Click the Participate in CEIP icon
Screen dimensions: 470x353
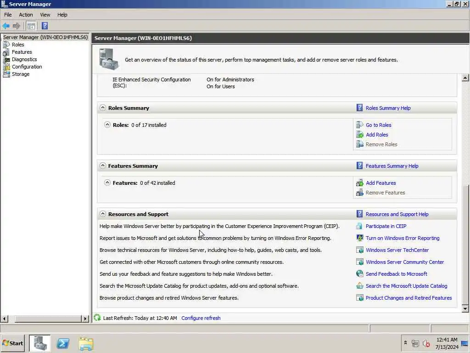tap(359, 226)
